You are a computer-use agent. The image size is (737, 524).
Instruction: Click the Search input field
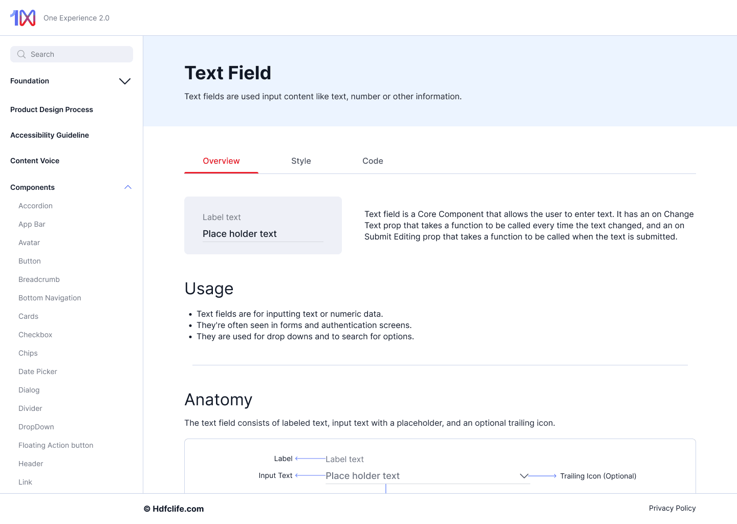click(72, 54)
